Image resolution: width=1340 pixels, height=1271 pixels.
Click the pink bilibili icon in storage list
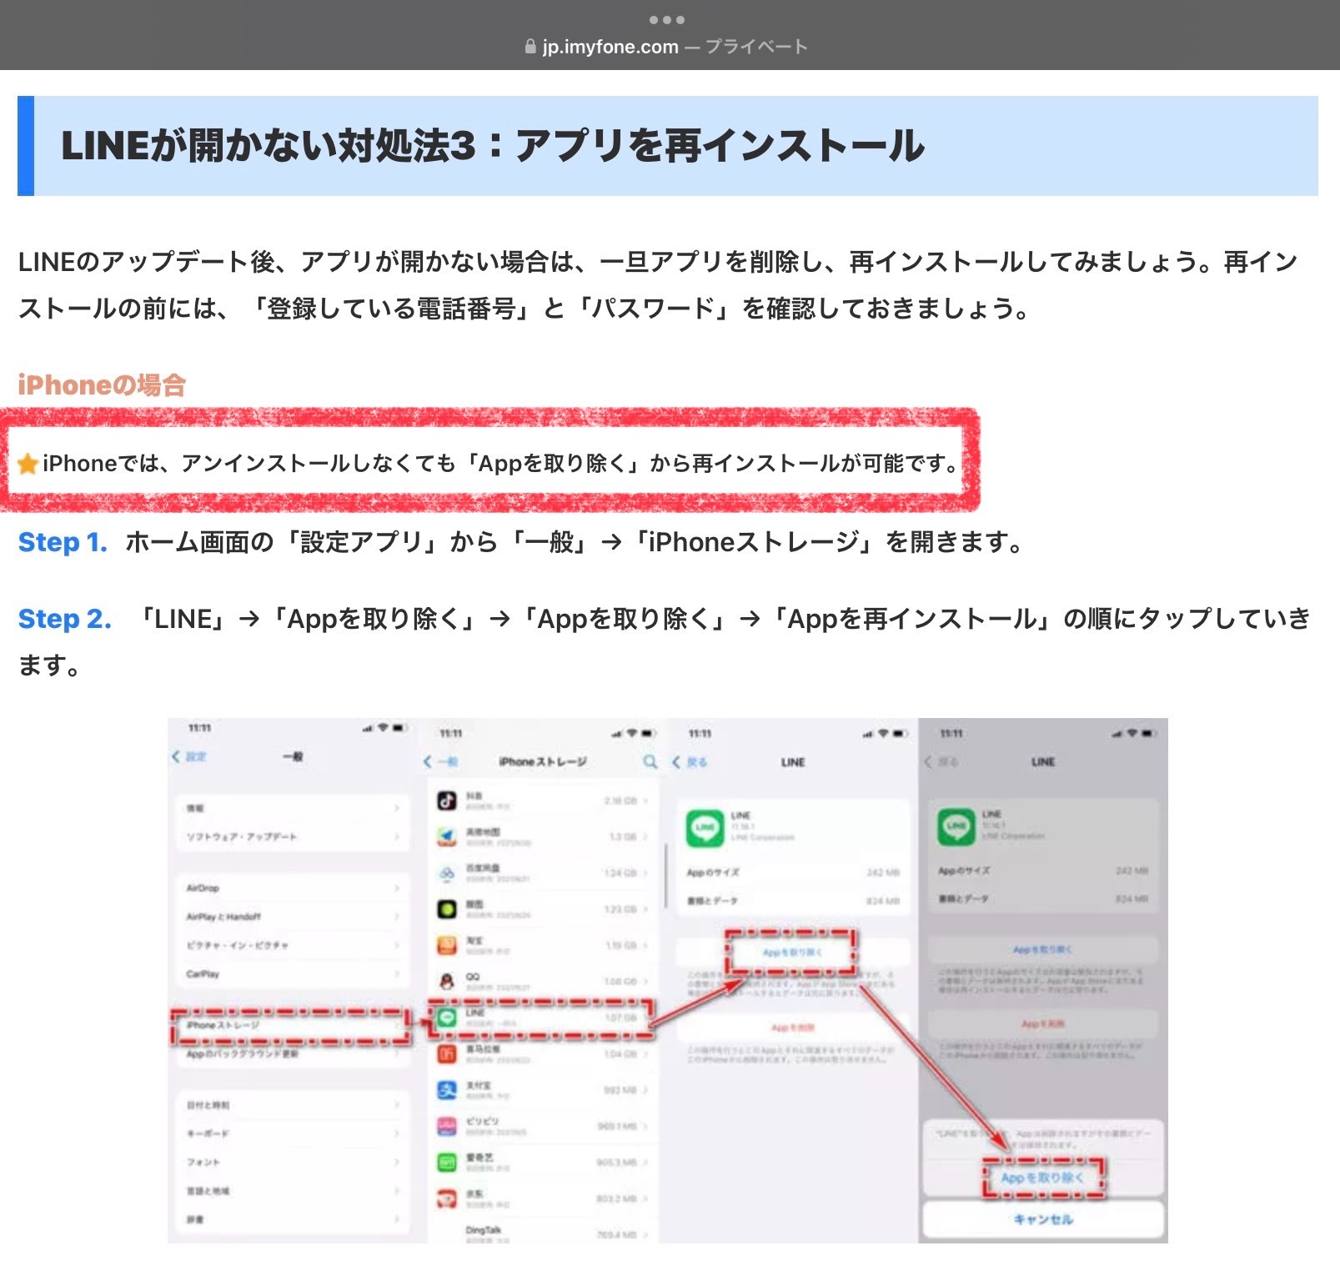tap(447, 1126)
